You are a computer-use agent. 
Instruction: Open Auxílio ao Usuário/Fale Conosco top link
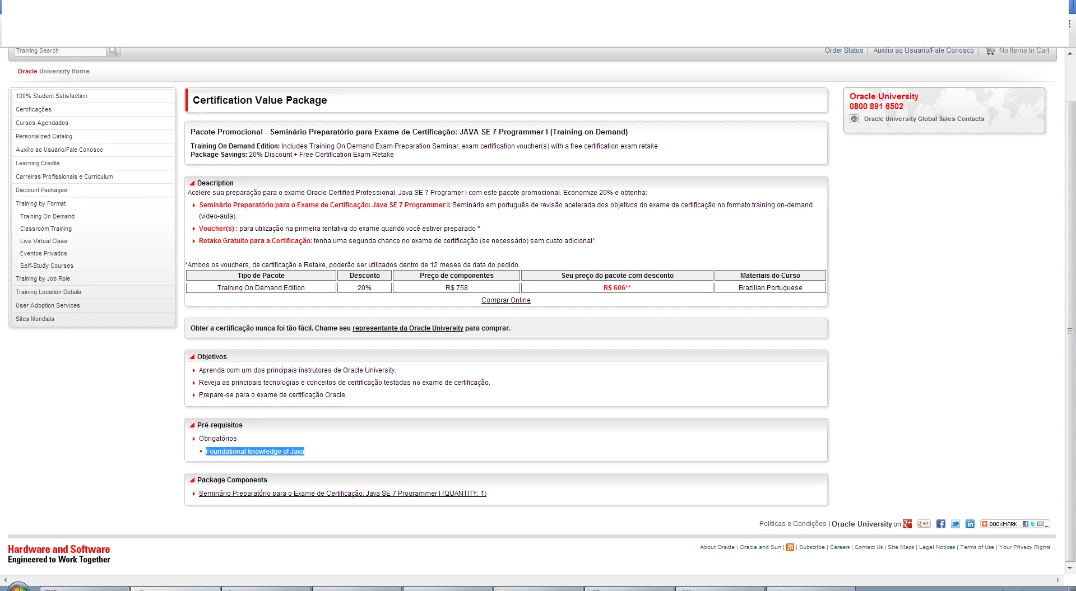pos(924,50)
